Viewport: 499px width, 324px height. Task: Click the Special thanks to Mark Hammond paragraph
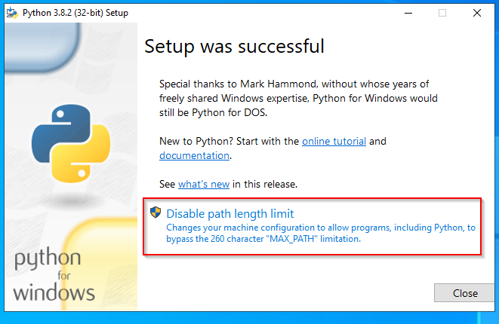297,84
